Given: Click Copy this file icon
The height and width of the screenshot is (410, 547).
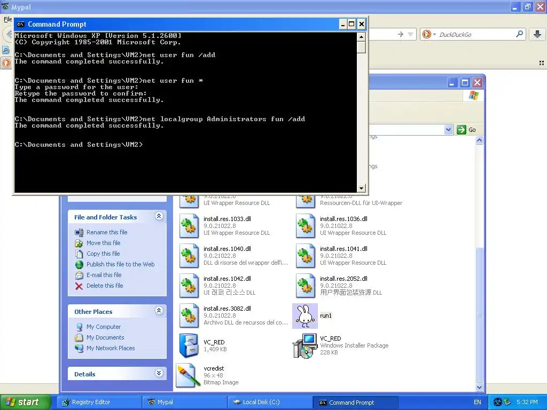Looking at the screenshot, I should (x=79, y=254).
